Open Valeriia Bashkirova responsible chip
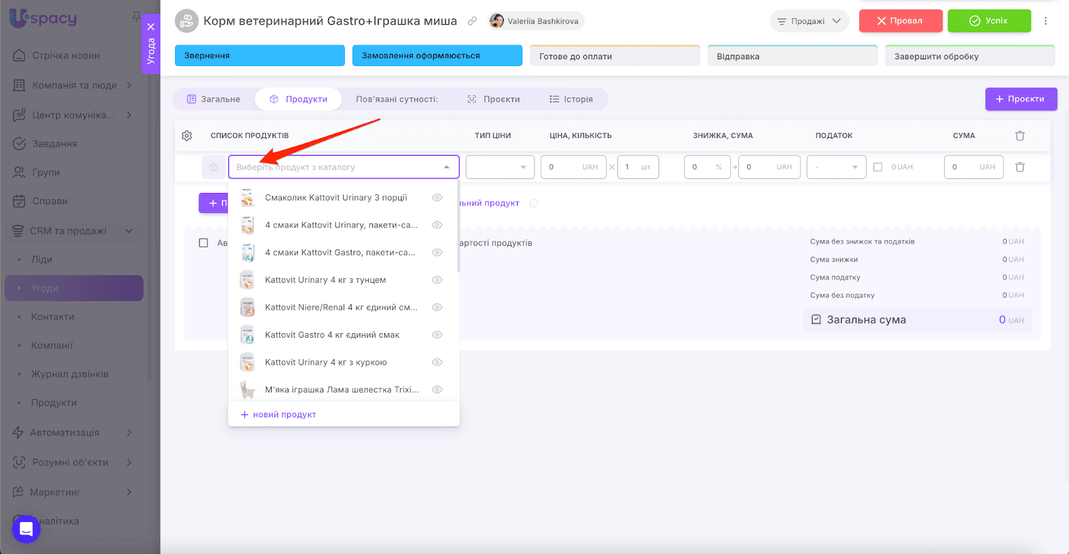The height and width of the screenshot is (554, 1069). [536, 21]
